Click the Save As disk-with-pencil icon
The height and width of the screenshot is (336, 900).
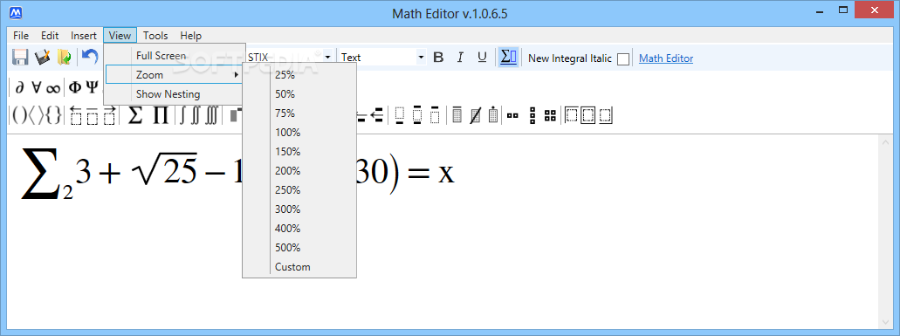43,58
